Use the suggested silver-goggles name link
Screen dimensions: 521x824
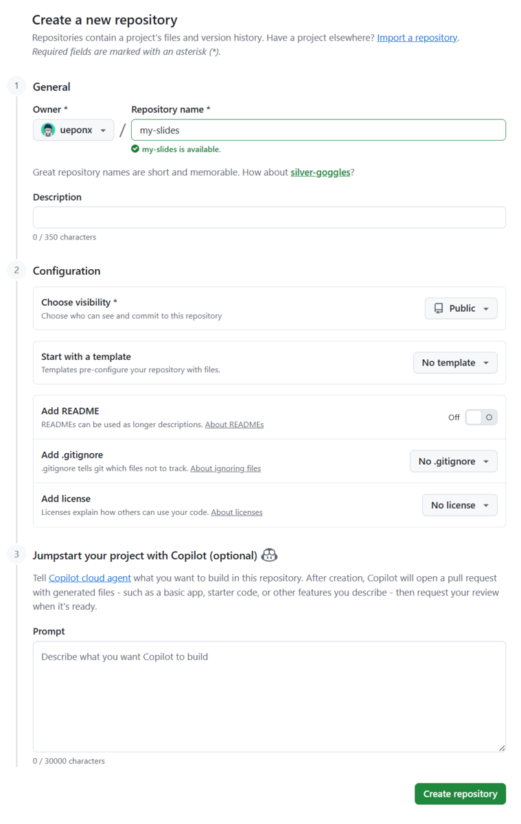[x=321, y=172]
